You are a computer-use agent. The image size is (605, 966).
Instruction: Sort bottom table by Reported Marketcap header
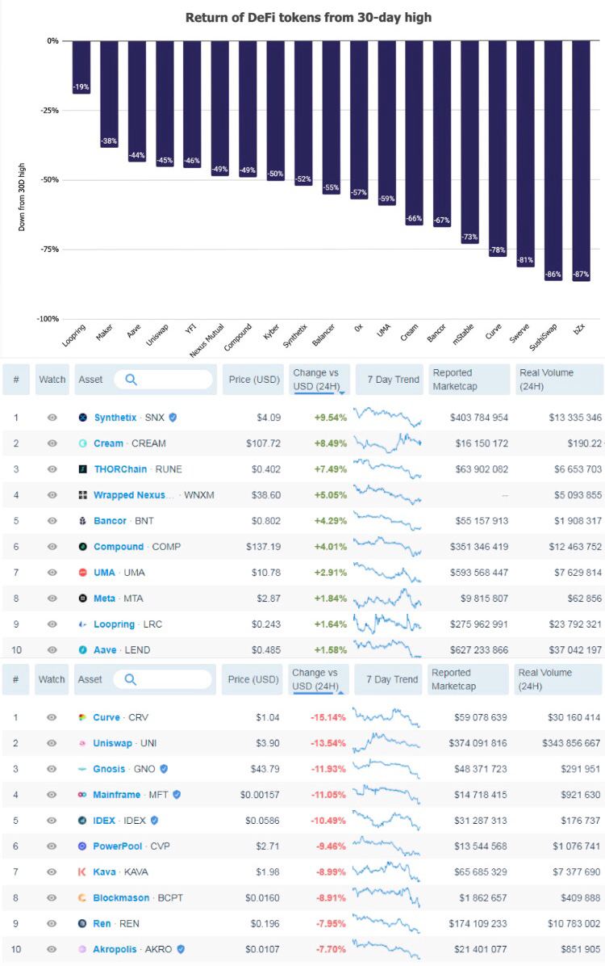tap(468, 679)
